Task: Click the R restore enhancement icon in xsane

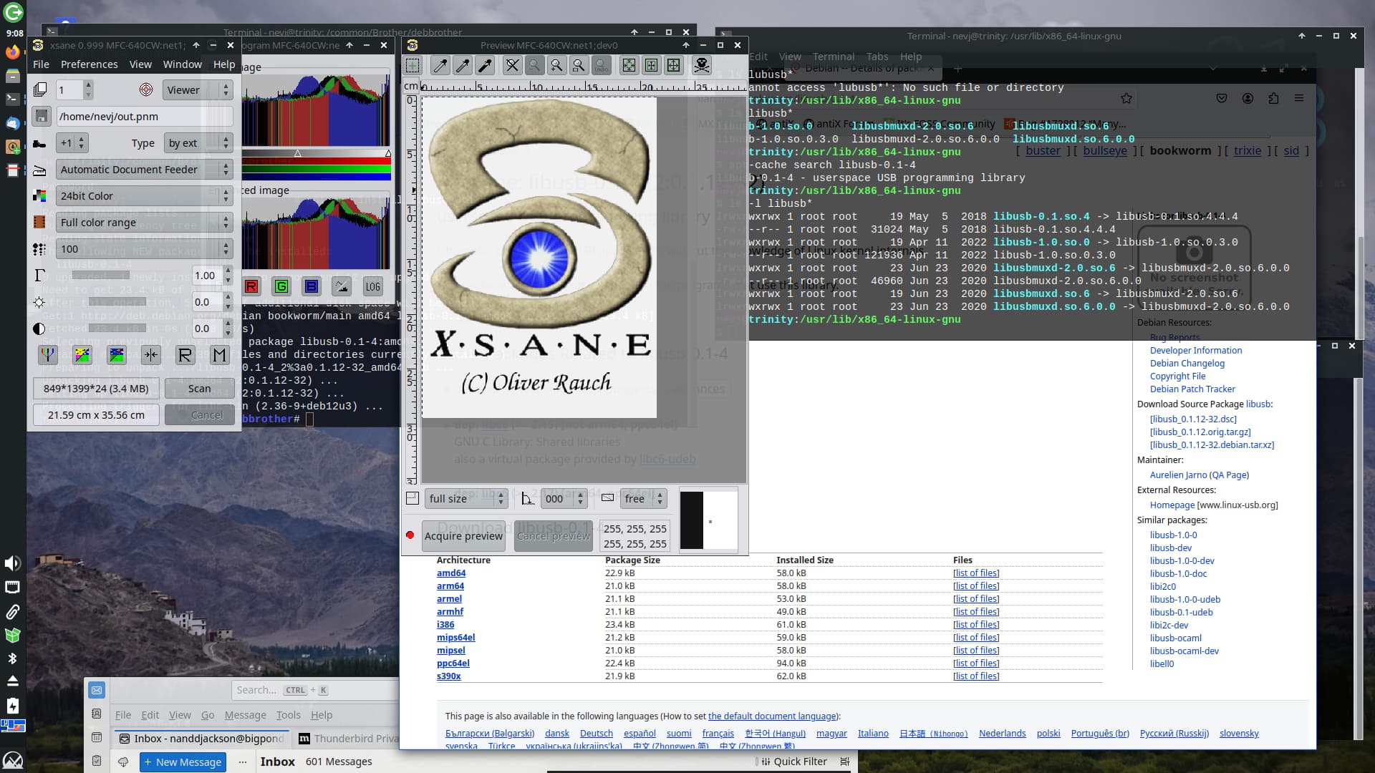Action: 185,355
